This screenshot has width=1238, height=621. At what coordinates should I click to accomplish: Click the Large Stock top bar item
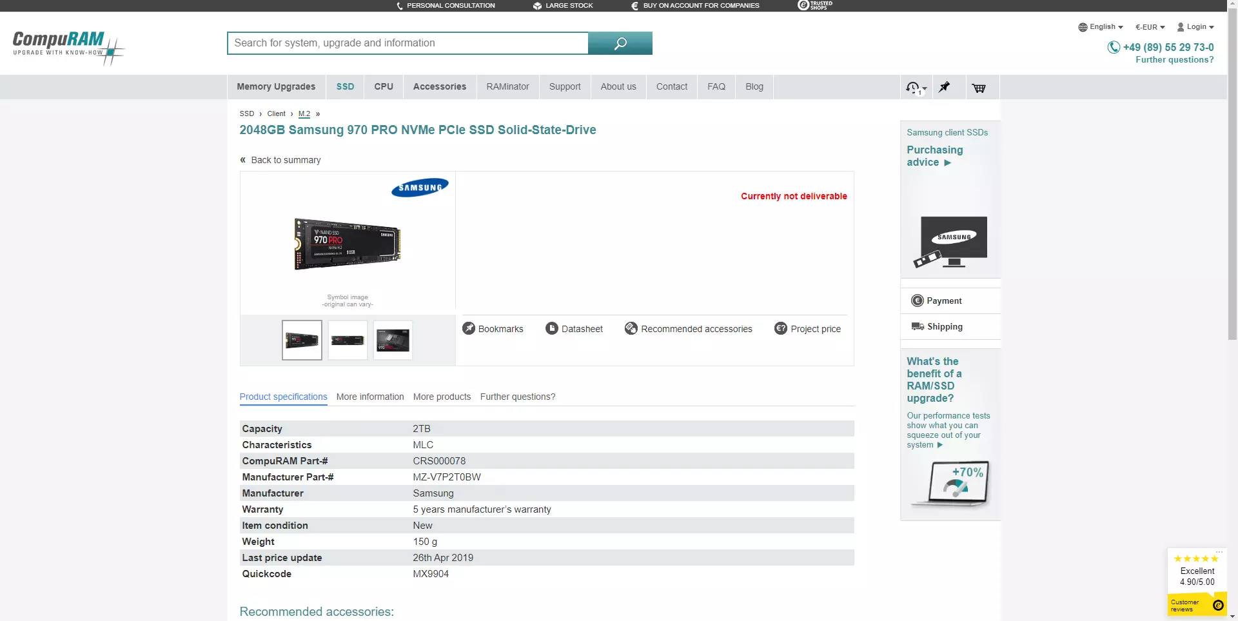(x=562, y=5)
